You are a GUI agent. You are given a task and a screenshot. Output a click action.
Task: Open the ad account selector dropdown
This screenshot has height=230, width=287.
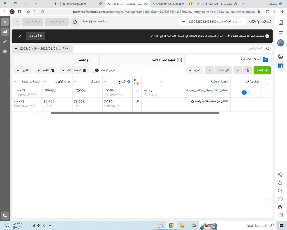(x=212, y=22)
